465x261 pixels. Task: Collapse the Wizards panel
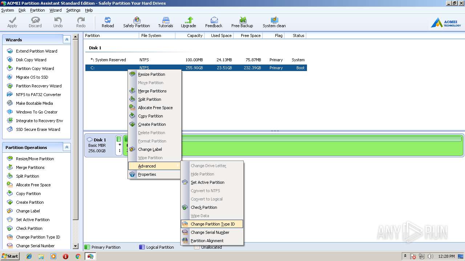(66, 40)
